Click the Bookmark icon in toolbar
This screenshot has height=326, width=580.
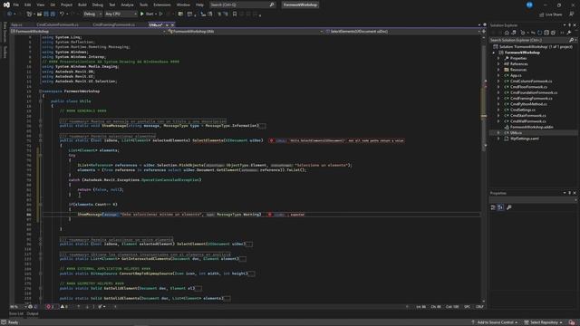coord(235,14)
